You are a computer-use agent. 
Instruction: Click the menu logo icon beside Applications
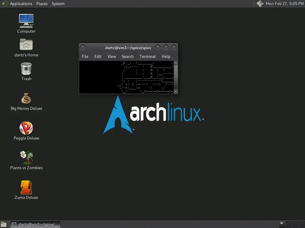click(5, 4)
